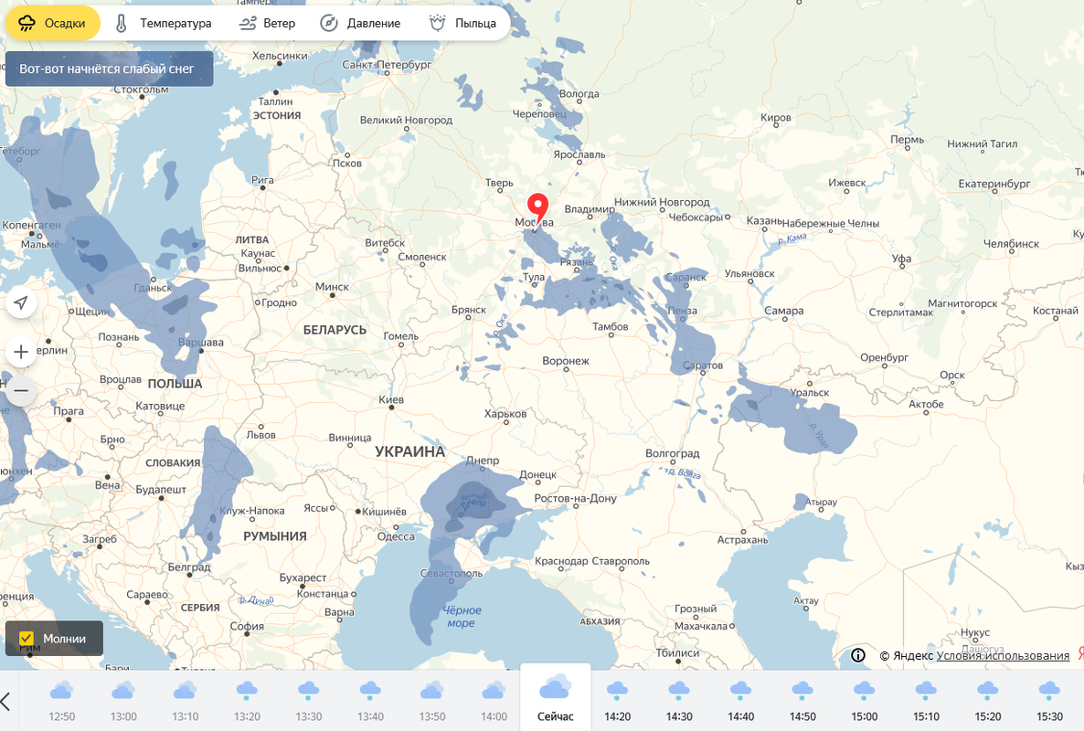
Task: Jump to the 15:20 forecast frame
Action: pos(987,701)
